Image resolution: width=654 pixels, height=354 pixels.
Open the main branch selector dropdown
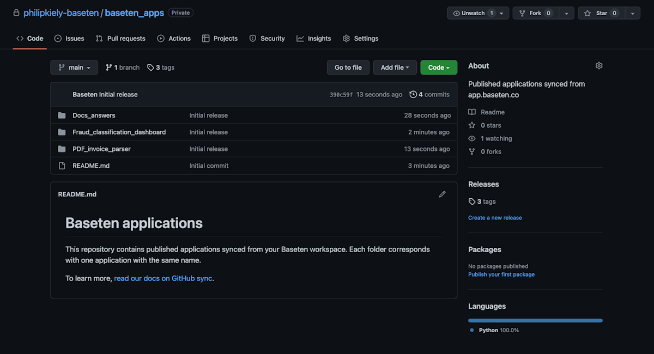[74, 68]
